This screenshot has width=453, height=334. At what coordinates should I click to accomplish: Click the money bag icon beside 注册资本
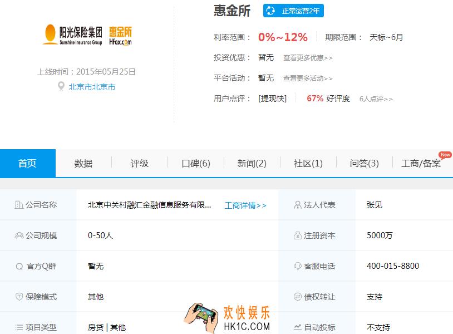click(298, 235)
